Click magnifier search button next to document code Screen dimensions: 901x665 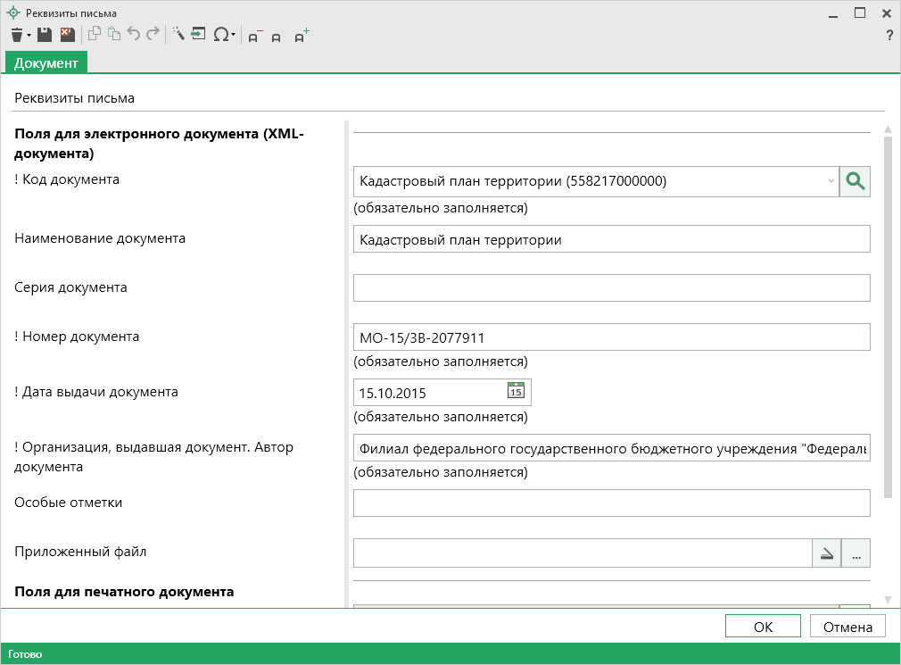pyautogui.click(x=855, y=181)
